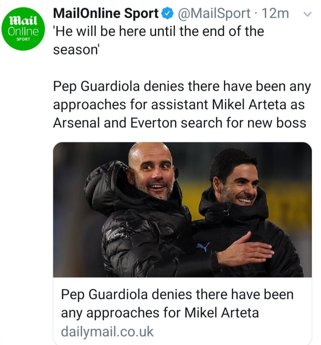This screenshot has height=345, width=321.
Task: Follow the dailymail.co.uk domain link
Action: click(x=107, y=332)
